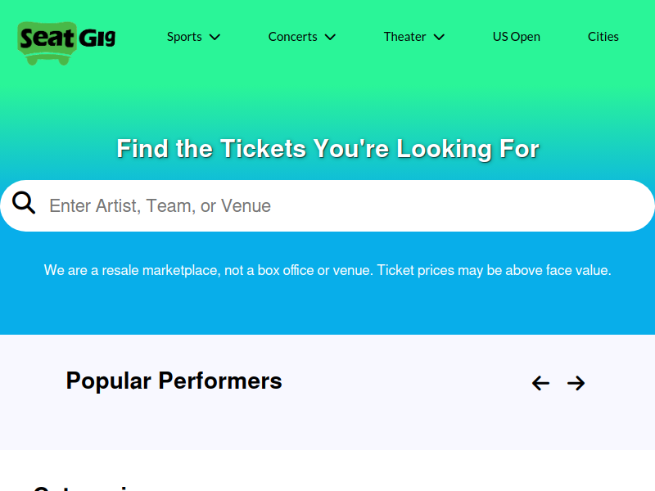Click the Find the Tickets headline text
Image resolution: width=655 pixels, height=491 pixels.
click(x=328, y=149)
